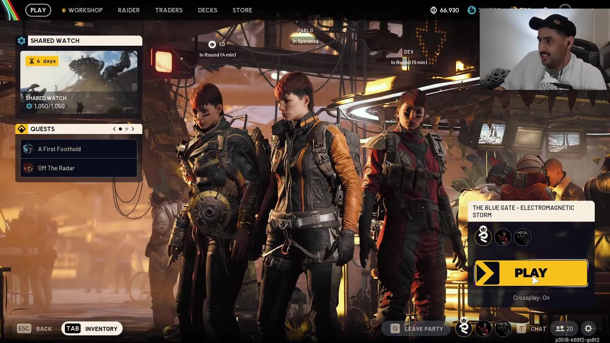
Task: Go to next quests page with right chevron
Action: coord(133,129)
